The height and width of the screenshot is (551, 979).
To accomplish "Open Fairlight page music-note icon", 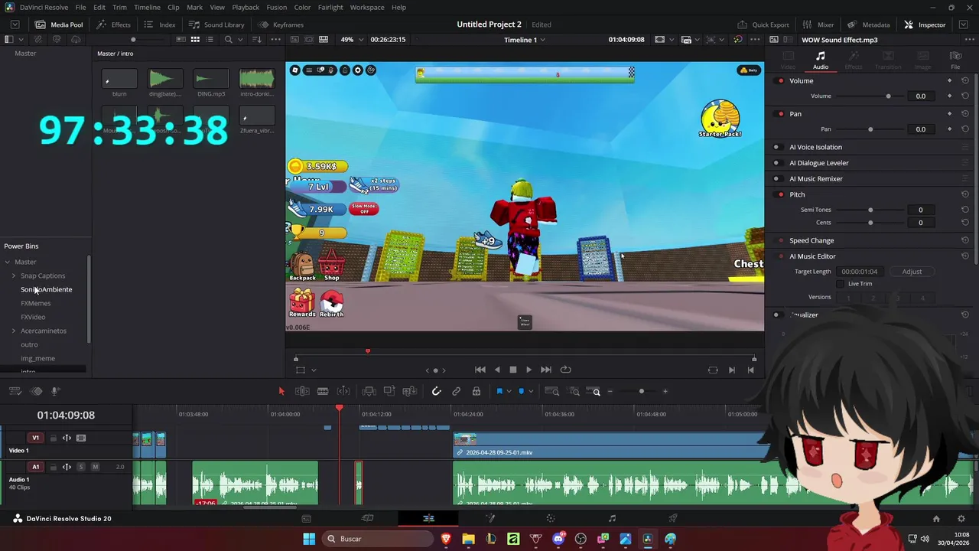I will click(612, 518).
